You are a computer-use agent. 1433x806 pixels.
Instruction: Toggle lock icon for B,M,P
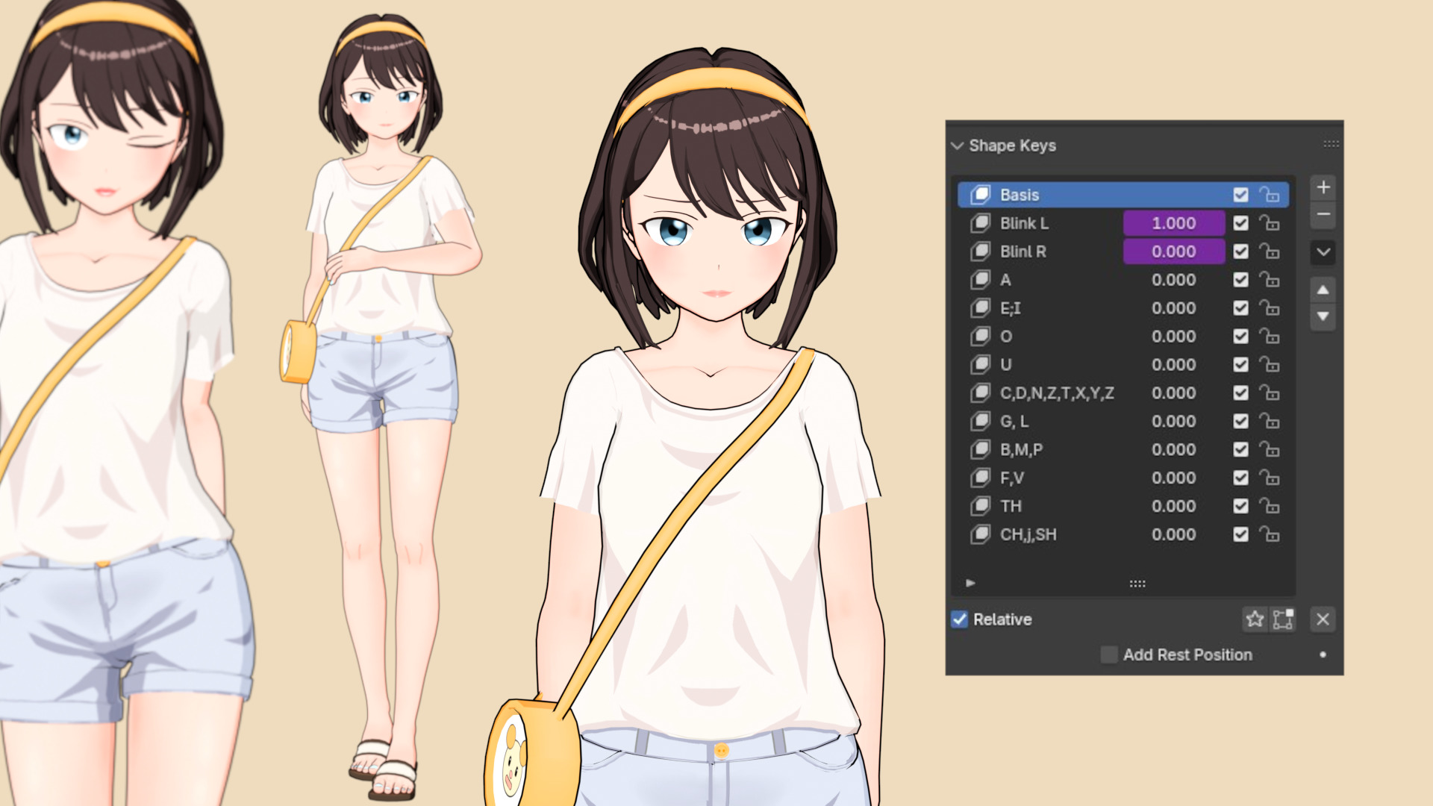(x=1269, y=450)
